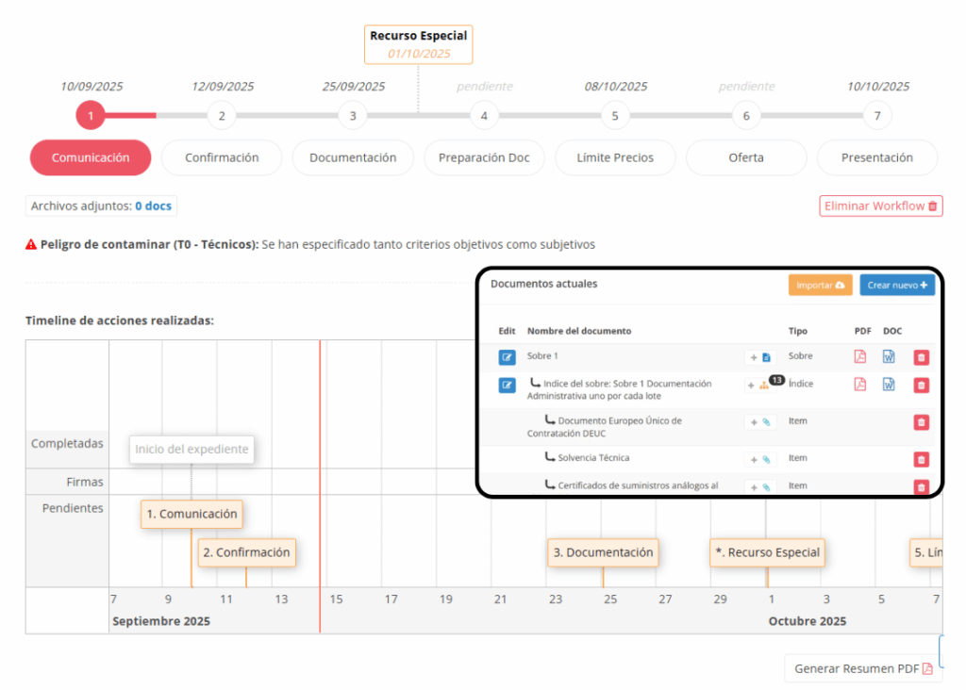The height and width of the screenshot is (690, 966).
Task: Click Eliminar Workflow
Action: (x=881, y=206)
